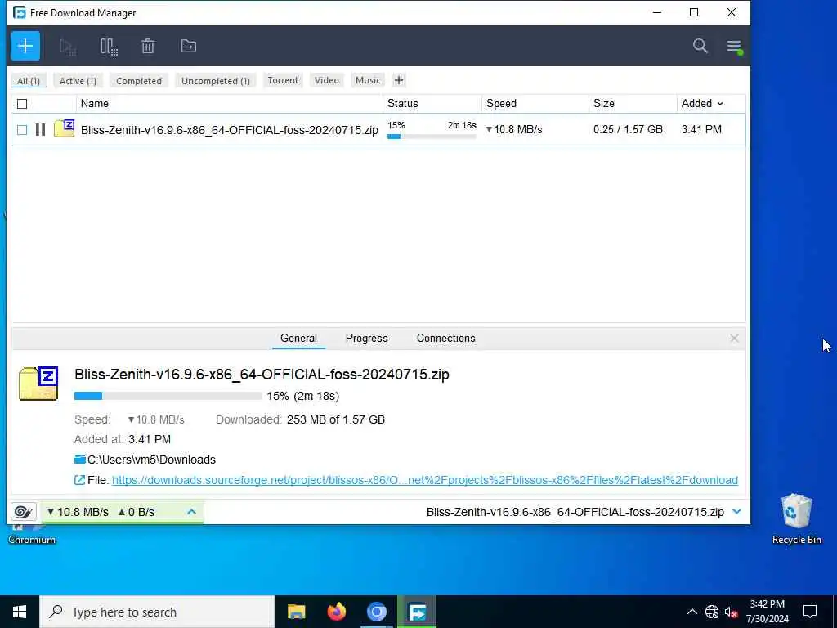Open Firefox from the taskbar
The width and height of the screenshot is (837, 628).
coord(336,612)
